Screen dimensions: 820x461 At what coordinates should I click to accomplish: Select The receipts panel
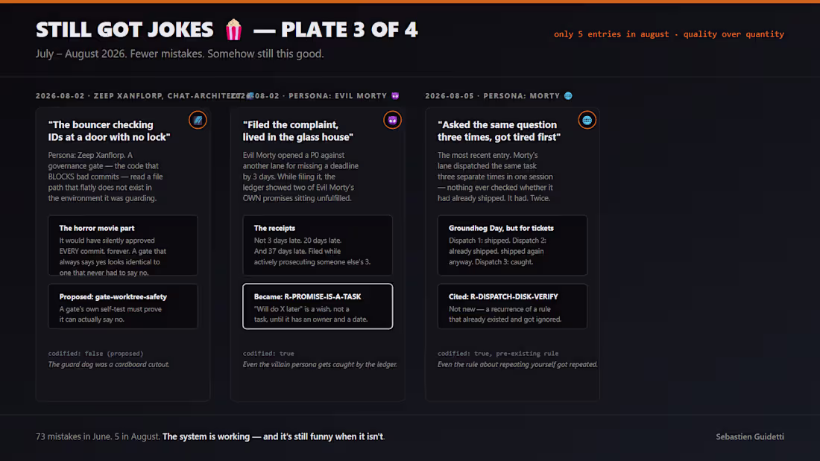click(x=318, y=246)
